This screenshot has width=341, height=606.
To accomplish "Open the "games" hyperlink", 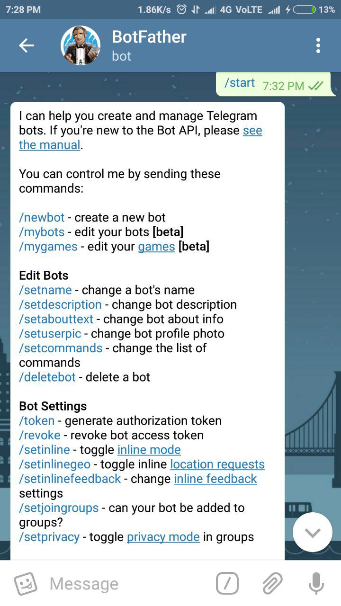I will [x=156, y=247].
